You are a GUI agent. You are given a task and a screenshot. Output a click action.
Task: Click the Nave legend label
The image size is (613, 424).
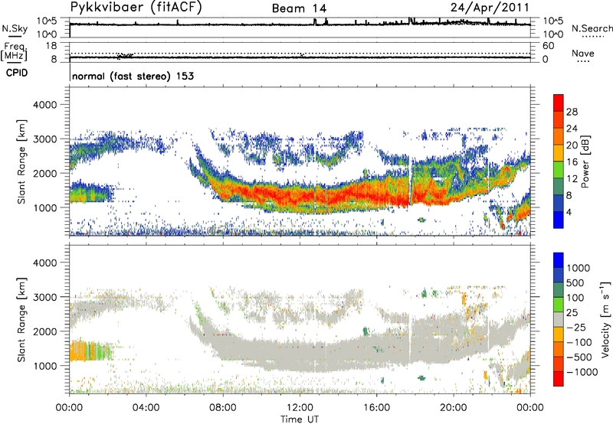pyautogui.click(x=583, y=53)
